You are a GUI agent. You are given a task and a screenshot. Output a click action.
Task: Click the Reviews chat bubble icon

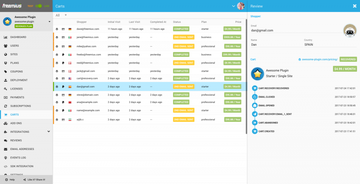pos(6,140)
